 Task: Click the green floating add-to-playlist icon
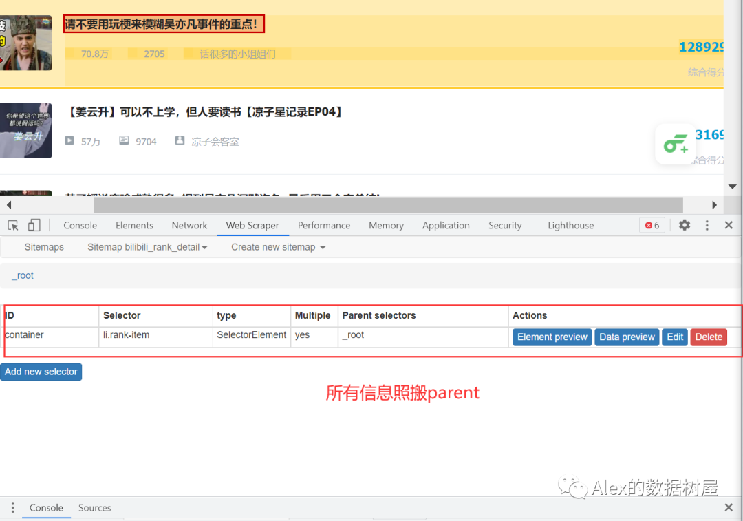click(676, 145)
